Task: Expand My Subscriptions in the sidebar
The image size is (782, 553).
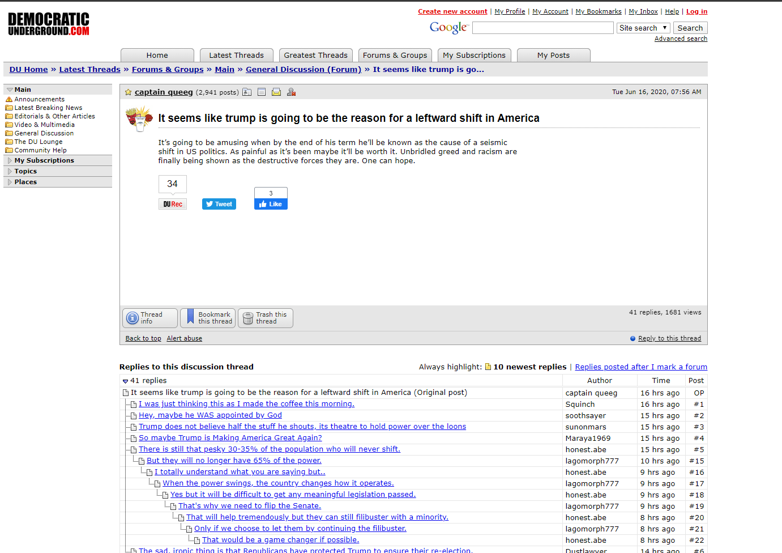Action: [10, 160]
